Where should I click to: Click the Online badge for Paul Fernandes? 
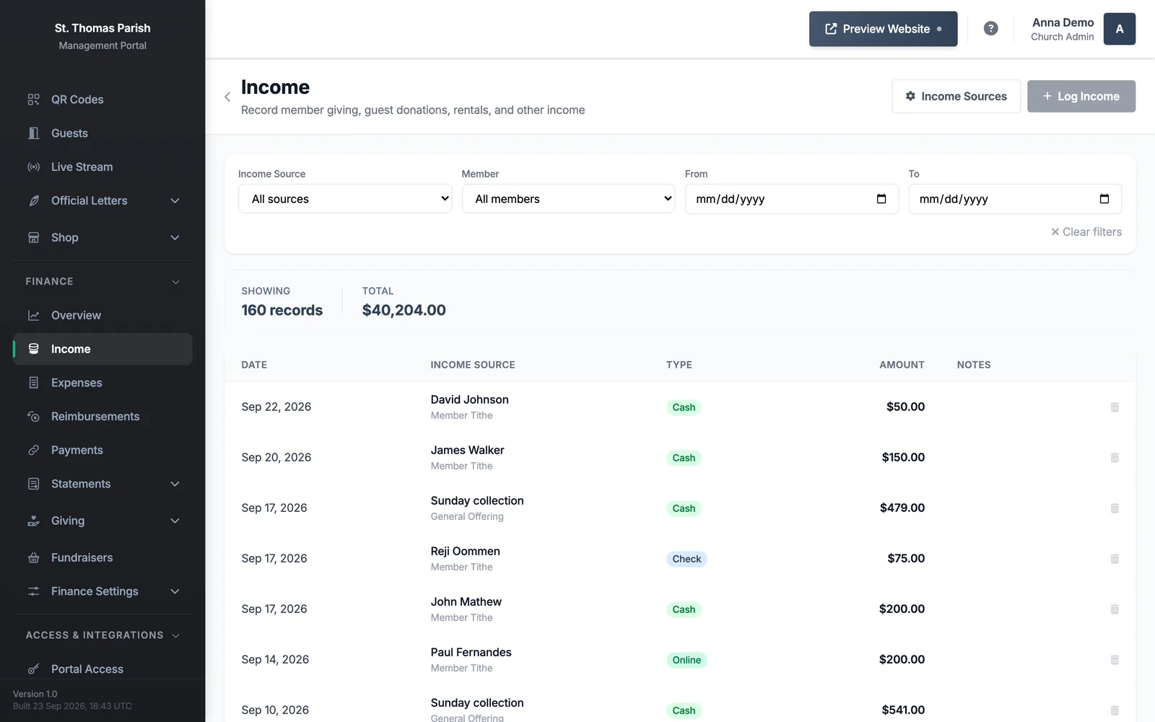coord(687,660)
